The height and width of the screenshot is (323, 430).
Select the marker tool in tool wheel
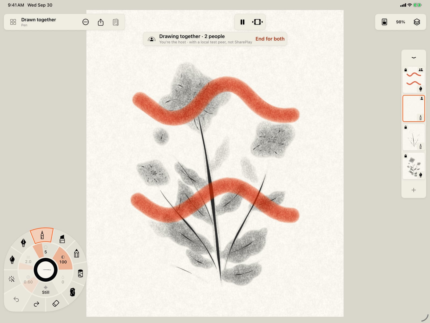coord(62,239)
